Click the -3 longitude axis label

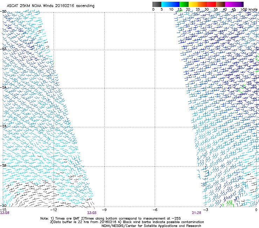[205, 210]
